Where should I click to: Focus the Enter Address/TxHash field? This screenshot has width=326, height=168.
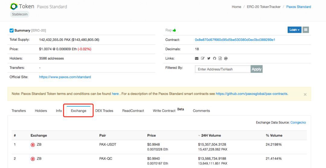pos(223,69)
